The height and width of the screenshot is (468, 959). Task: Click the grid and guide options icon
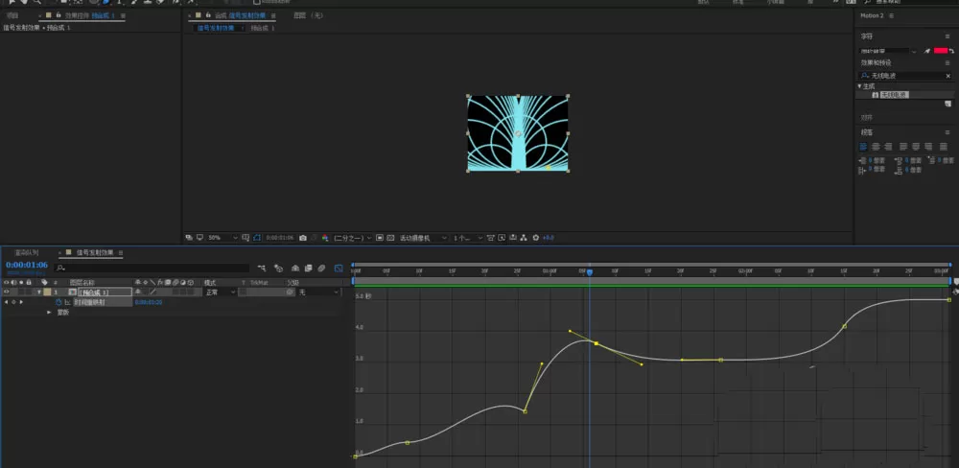[246, 238]
